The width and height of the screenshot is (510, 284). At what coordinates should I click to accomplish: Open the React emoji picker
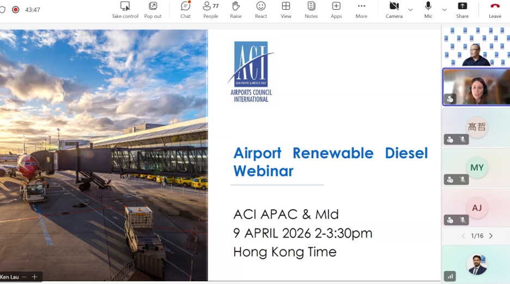coord(261,9)
